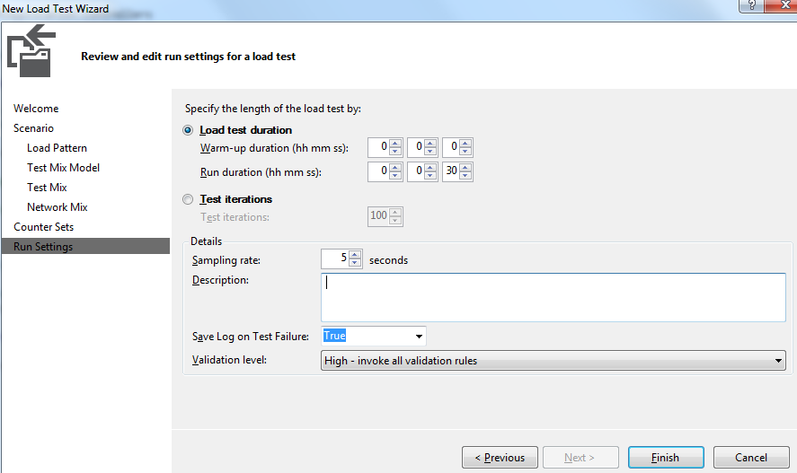Click inside the Description text box

pos(553,297)
